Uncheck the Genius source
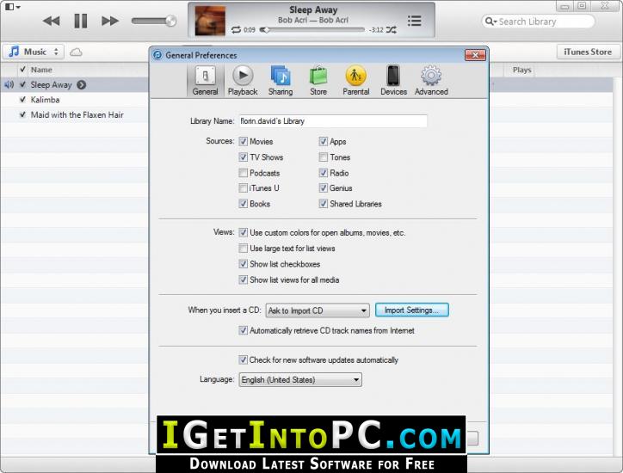The width and height of the screenshot is (623, 473). pos(323,187)
